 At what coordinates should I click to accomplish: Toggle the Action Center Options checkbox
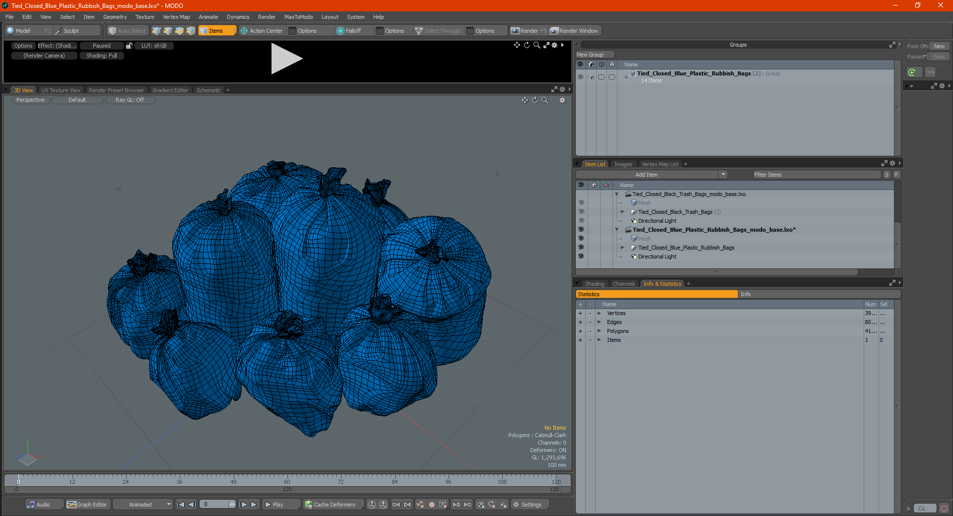(292, 31)
